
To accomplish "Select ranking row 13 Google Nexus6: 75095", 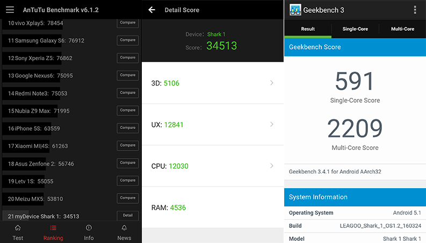I will pos(70,76).
